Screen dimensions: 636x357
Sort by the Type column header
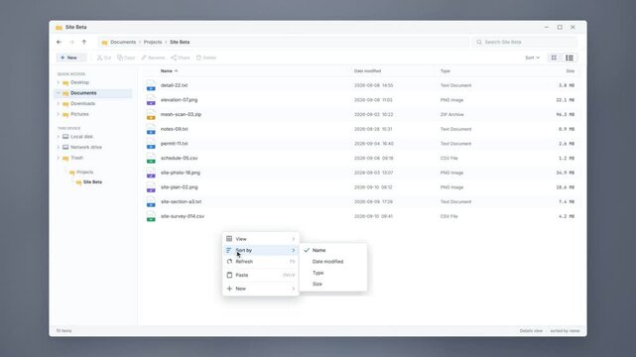click(x=445, y=71)
